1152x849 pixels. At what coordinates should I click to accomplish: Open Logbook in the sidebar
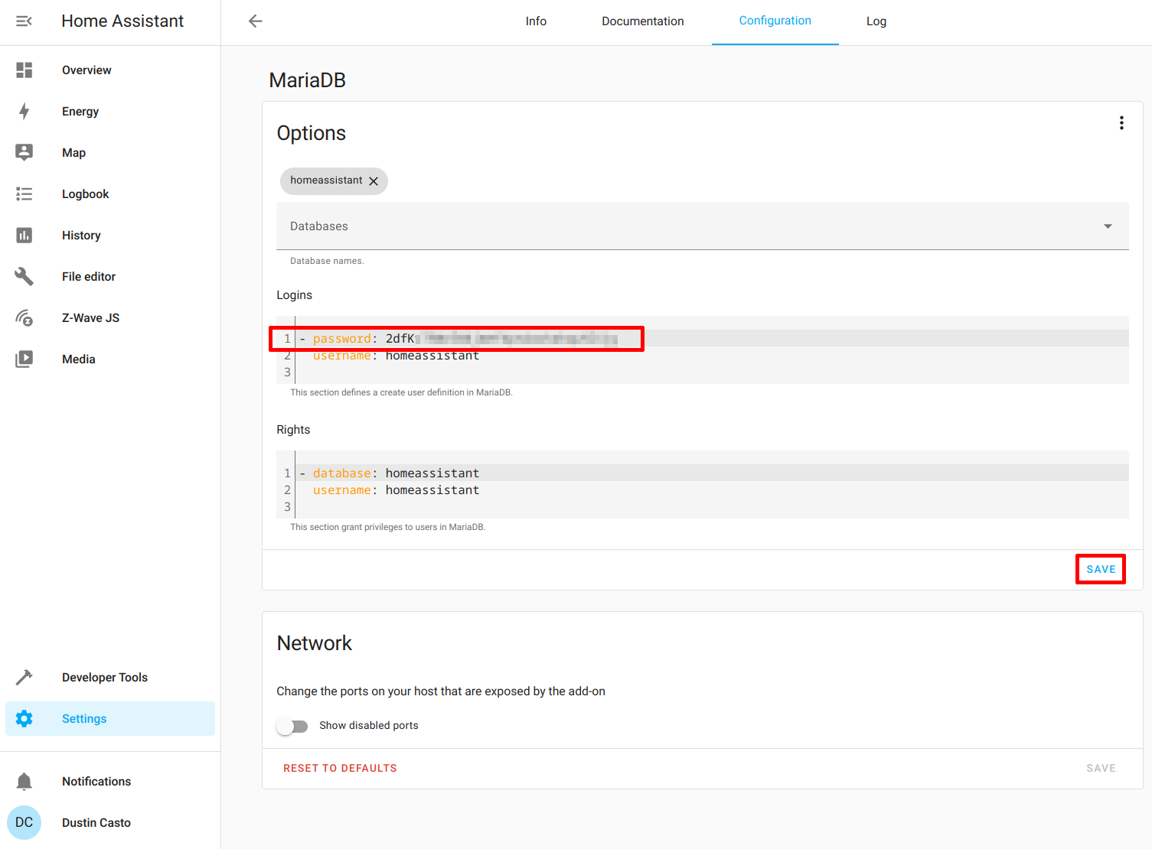[110, 194]
